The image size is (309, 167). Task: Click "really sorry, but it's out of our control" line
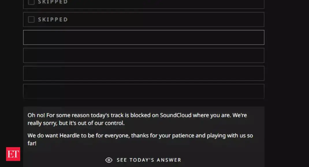click(76, 123)
